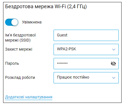Expand the chevron arrow next to WPA2-PSK
Viewport: 123px width, 104px height.
114,49
